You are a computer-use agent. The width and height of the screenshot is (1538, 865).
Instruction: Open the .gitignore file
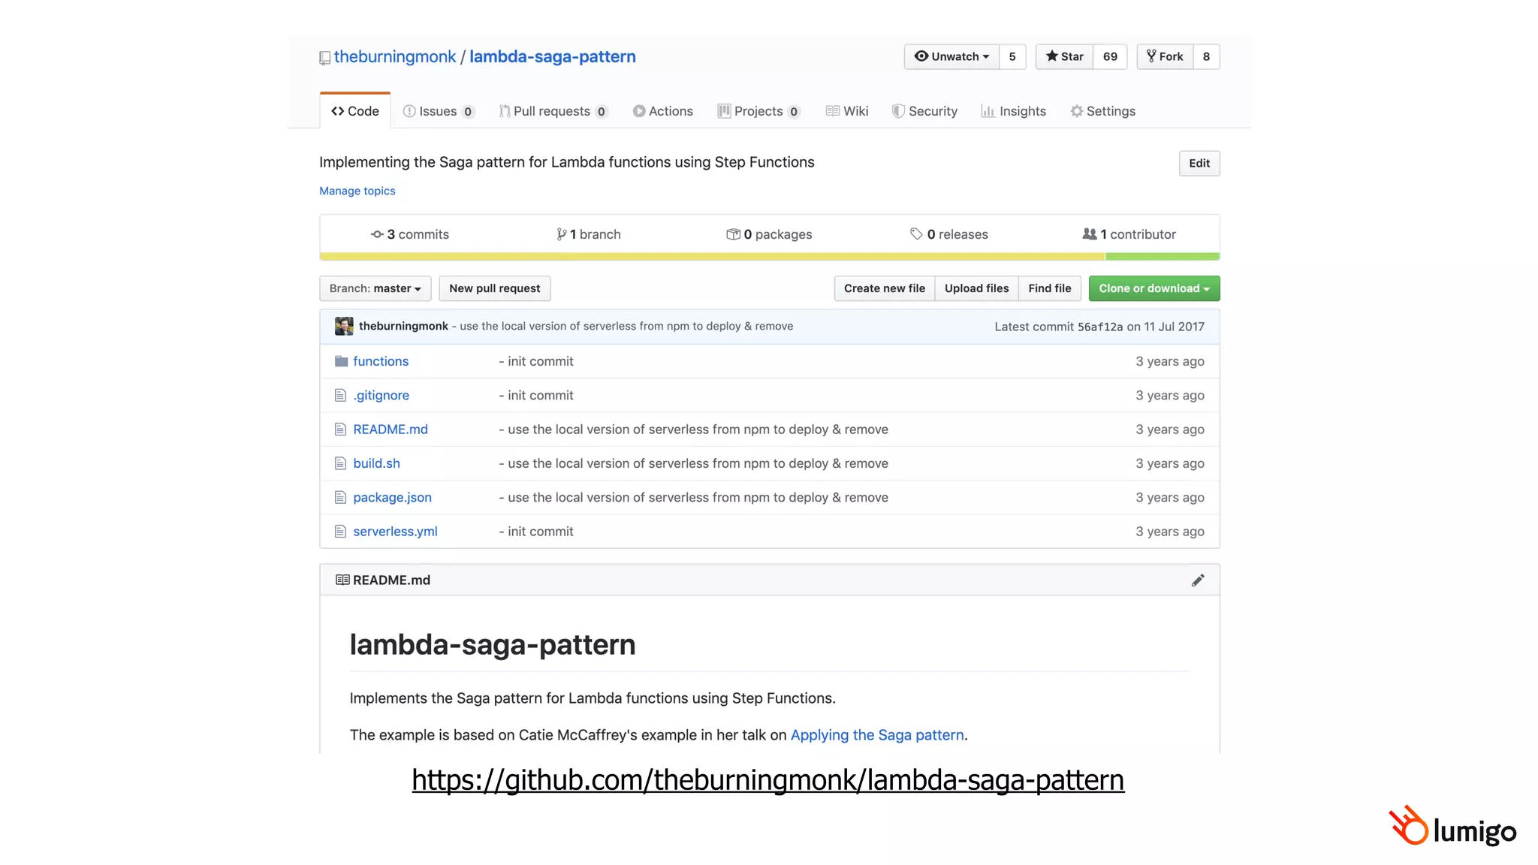click(381, 395)
